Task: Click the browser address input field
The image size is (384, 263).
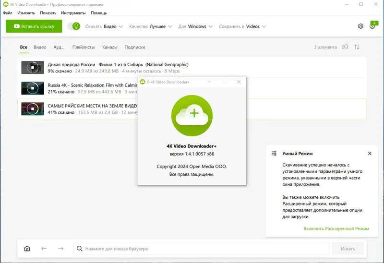Action: (202, 249)
